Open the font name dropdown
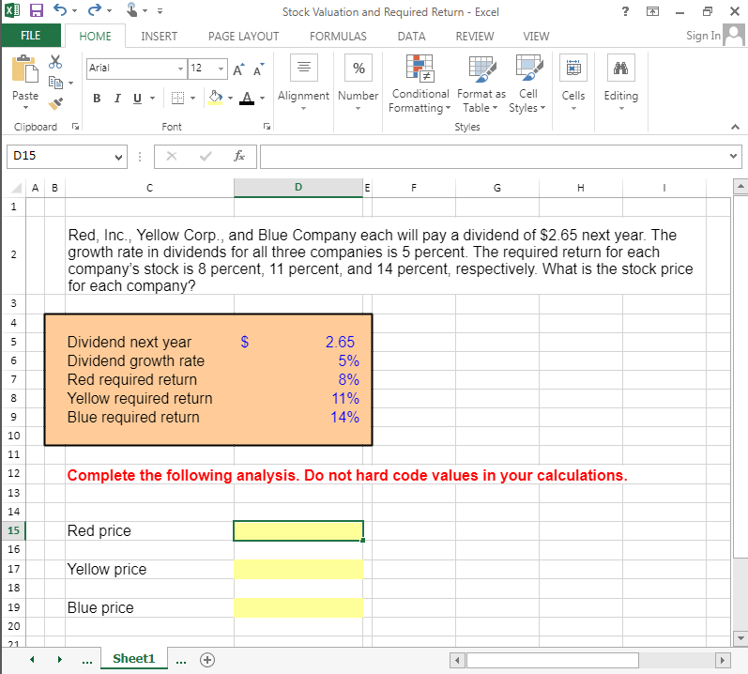The image size is (748, 674). pyautogui.click(x=180, y=69)
